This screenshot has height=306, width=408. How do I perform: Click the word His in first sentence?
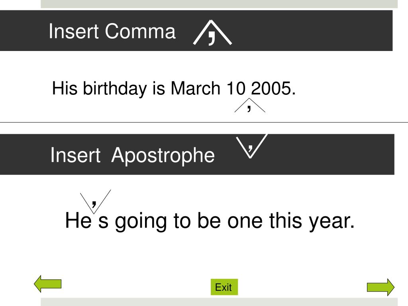(65, 88)
